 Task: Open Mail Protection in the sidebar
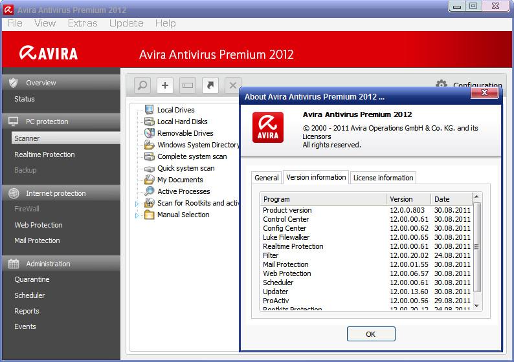click(x=37, y=240)
